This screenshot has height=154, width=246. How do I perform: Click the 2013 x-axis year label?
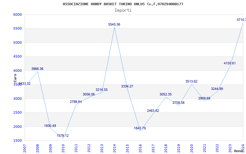coord(102,148)
